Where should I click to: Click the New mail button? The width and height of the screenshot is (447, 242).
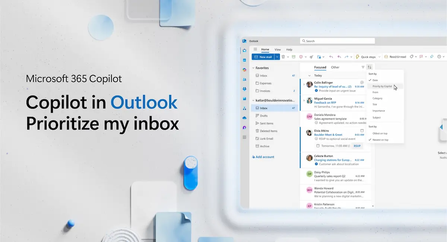263,57
